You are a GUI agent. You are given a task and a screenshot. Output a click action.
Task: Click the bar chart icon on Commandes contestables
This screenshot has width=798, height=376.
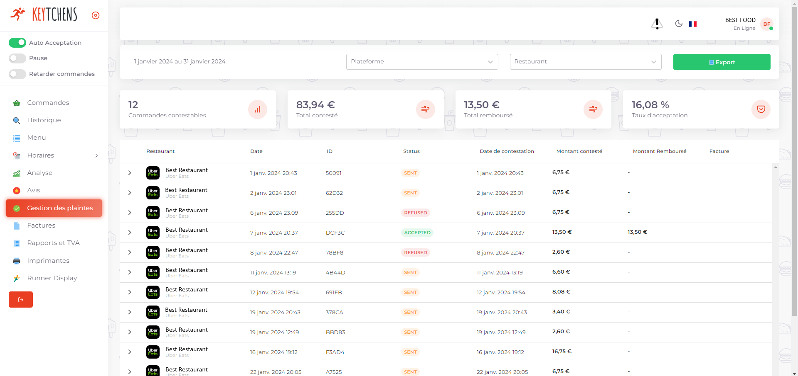(257, 109)
